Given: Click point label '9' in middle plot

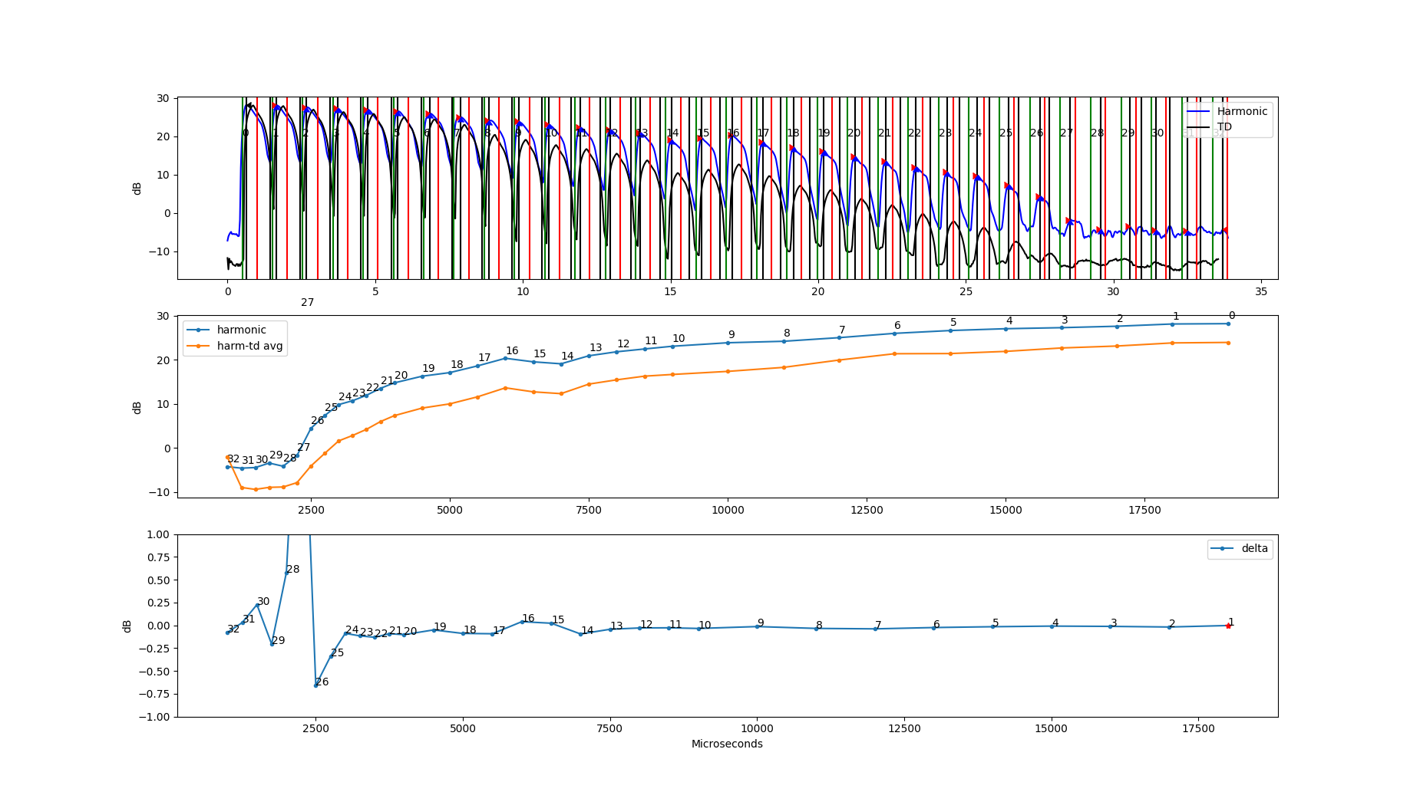Looking at the screenshot, I should [x=731, y=334].
